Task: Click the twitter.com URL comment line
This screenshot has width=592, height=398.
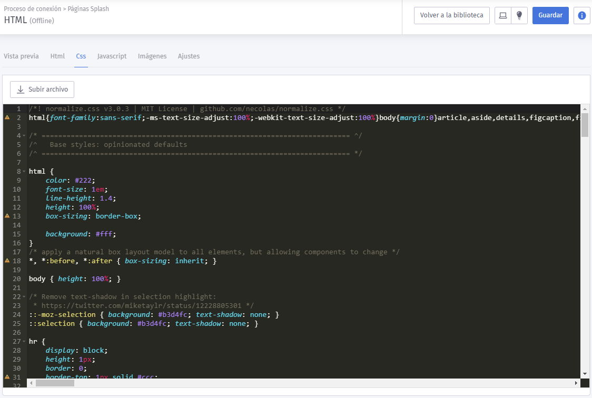Action: pos(143,305)
